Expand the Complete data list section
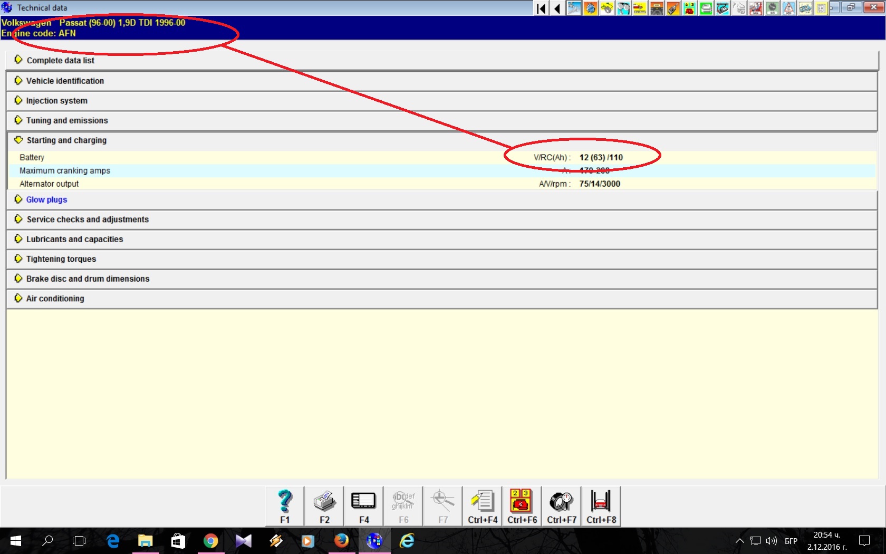The width and height of the screenshot is (886, 554). [x=61, y=61]
